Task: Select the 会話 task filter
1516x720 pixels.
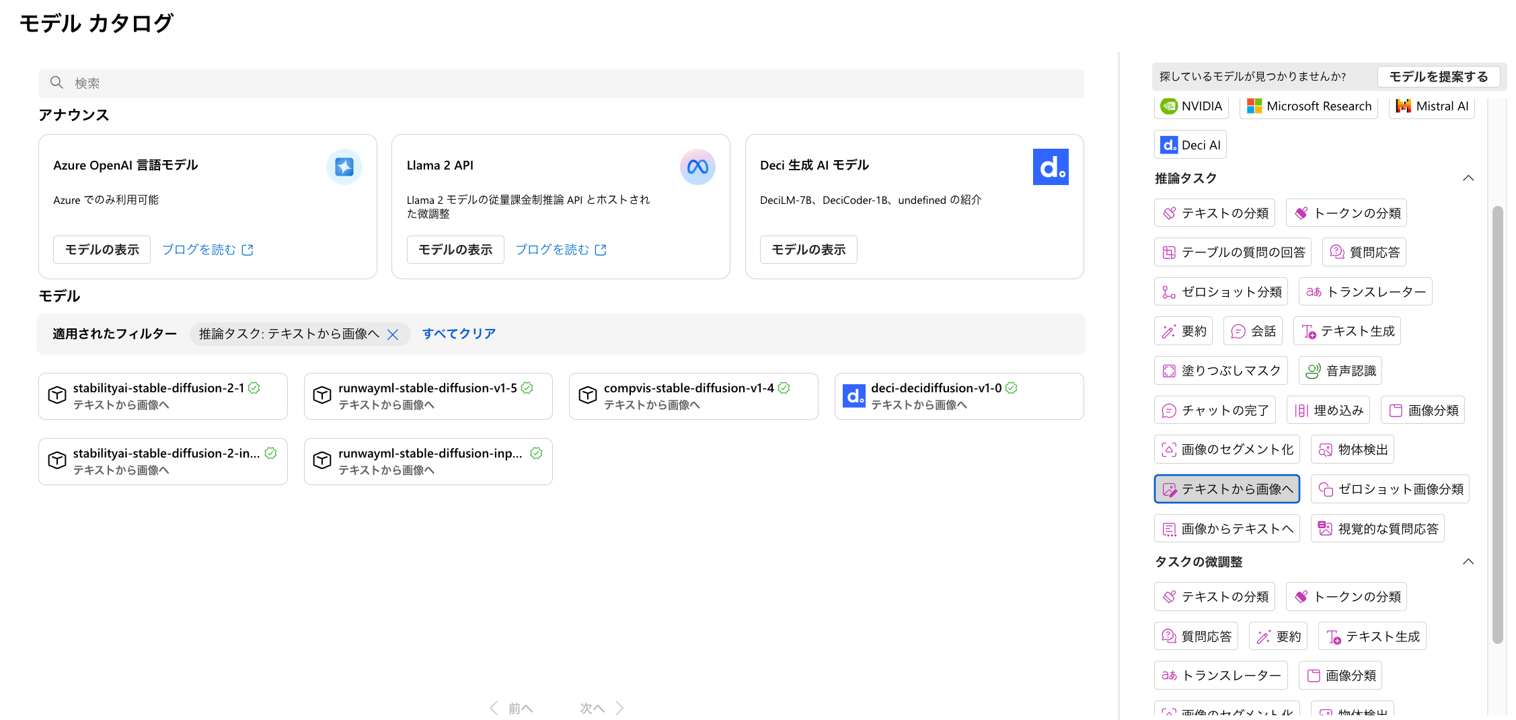Action: click(x=1253, y=331)
